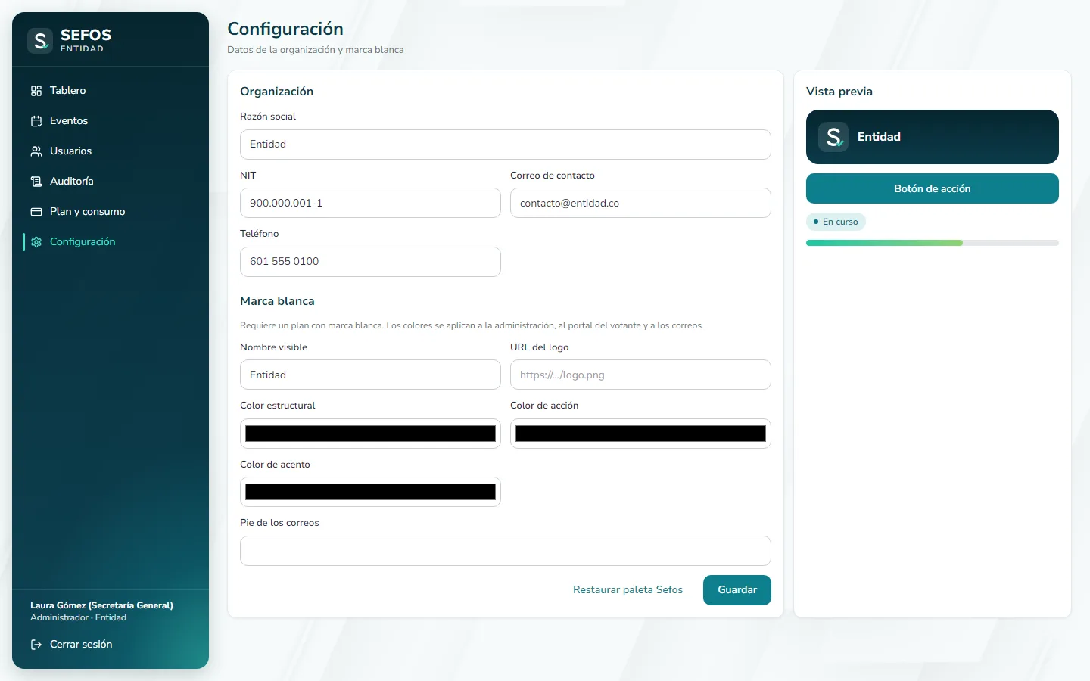Click the Eventos calendar icon
Image resolution: width=1090 pixels, height=681 pixels.
click(x=36, y=121)
